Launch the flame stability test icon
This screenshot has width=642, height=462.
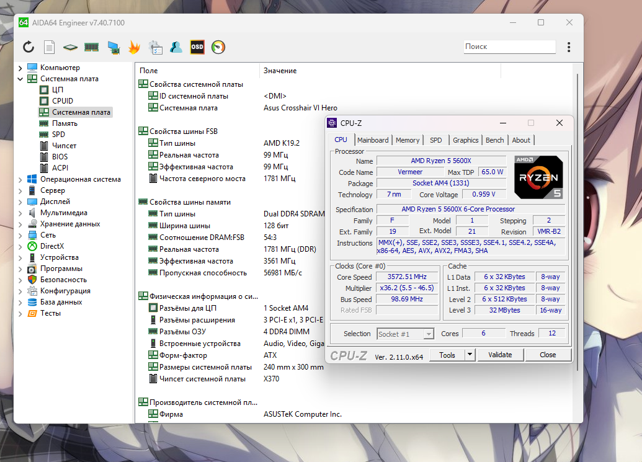click(134, 47)
